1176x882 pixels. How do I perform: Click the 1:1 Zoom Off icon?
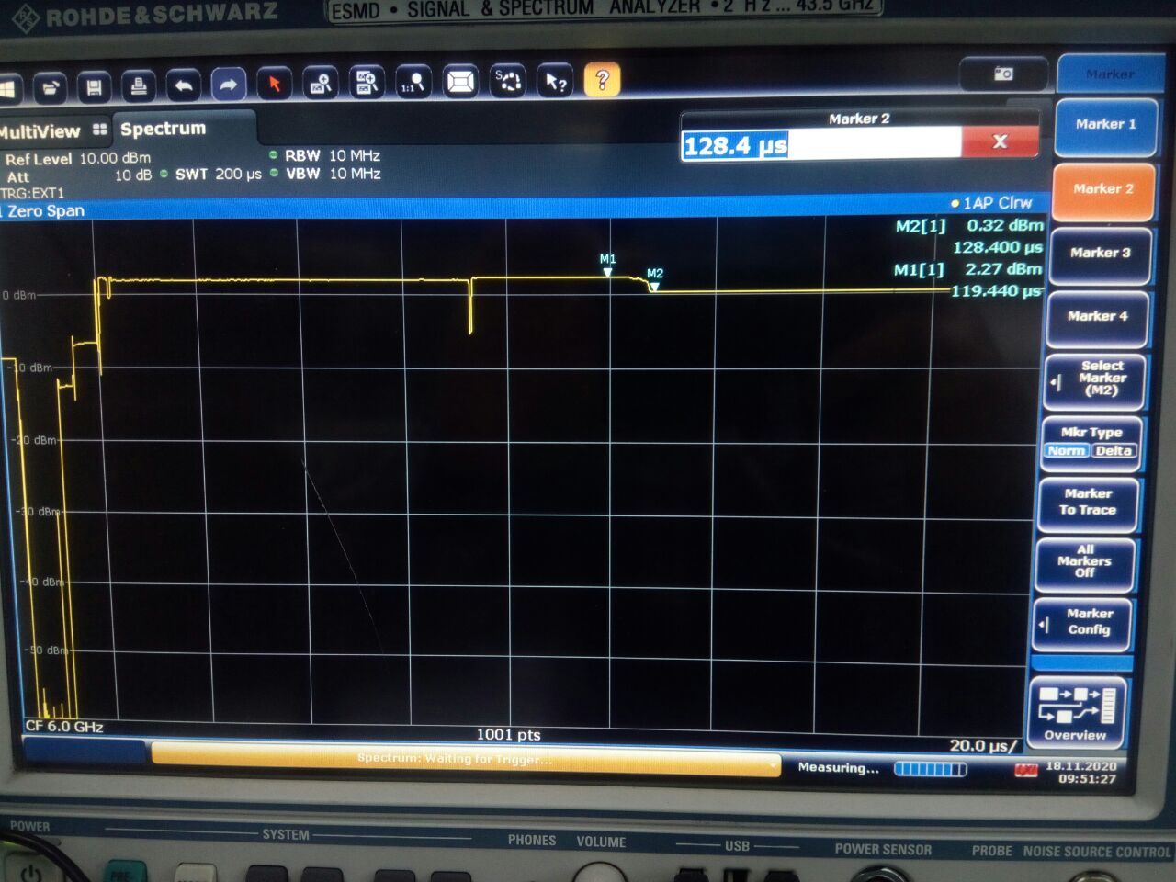413,83
